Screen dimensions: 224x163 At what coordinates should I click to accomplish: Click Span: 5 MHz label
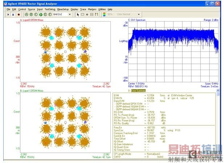212,84
